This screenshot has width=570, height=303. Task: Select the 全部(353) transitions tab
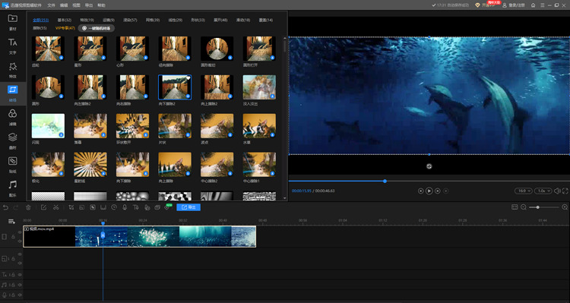pos(41,20)
